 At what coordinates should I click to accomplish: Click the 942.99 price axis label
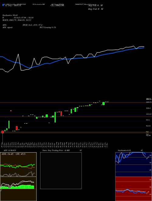(148, 136)
